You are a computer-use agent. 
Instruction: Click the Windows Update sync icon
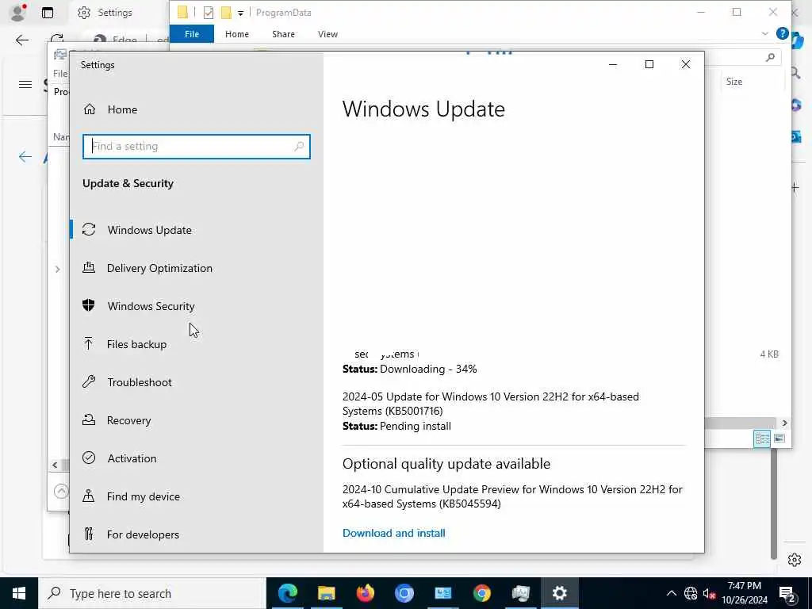[89, 229]
